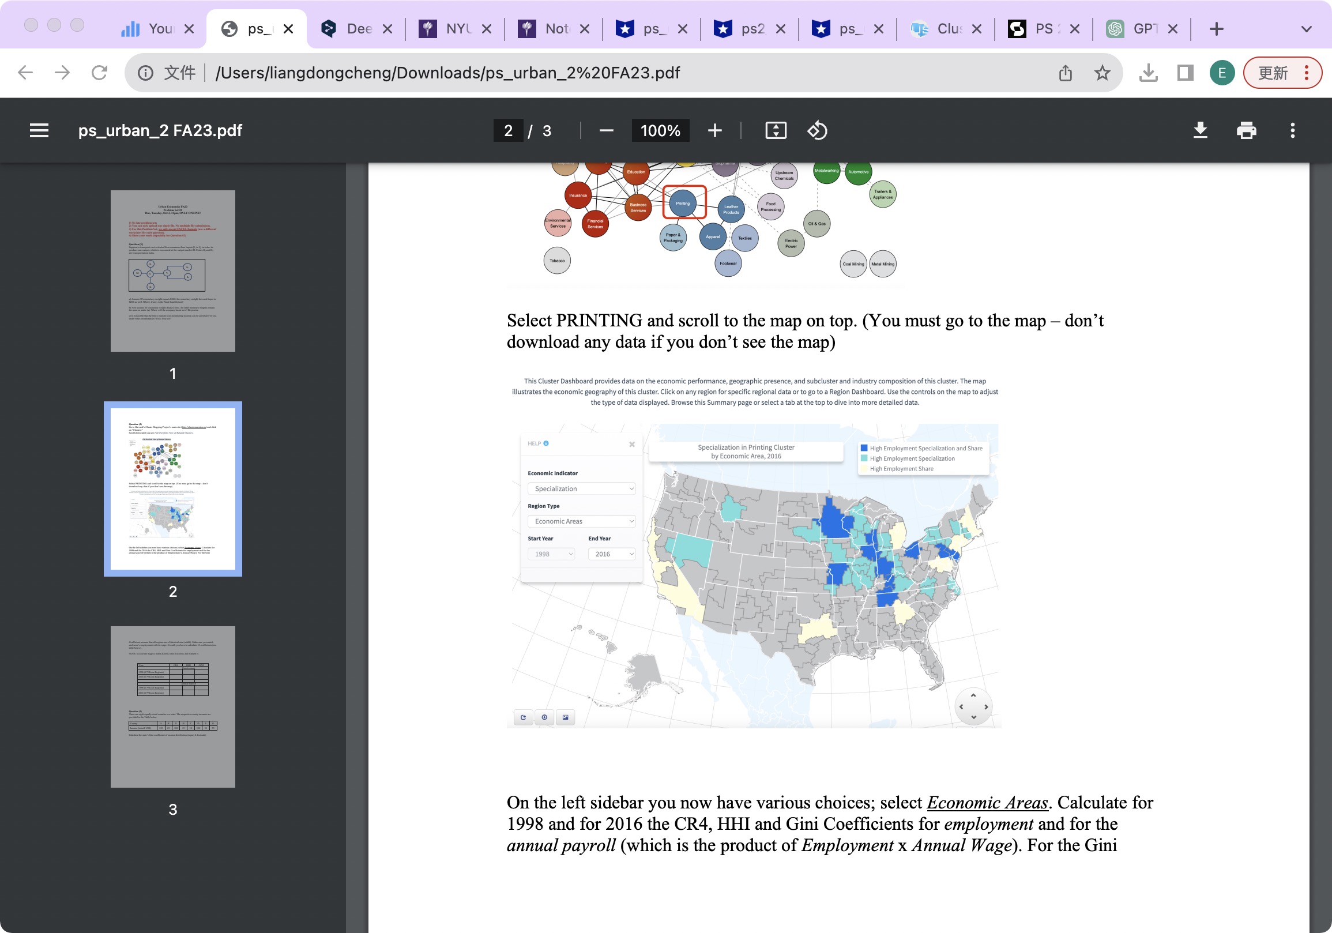
Task: Open profile E avatar menu
Action: (1222, 73)
